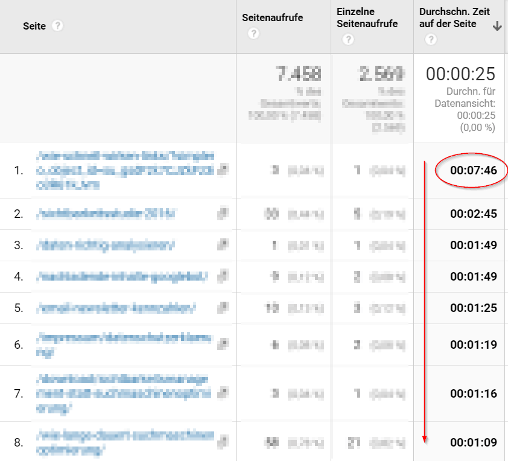Viewport: 508px width, 461px height.
Task: Open row 7 page in new window icon
Action: [223, 393]
